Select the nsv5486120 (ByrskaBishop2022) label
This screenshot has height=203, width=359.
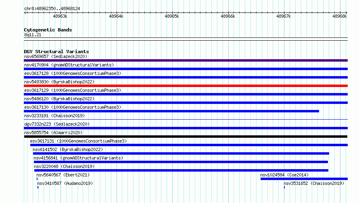click(x=59, y=99)
